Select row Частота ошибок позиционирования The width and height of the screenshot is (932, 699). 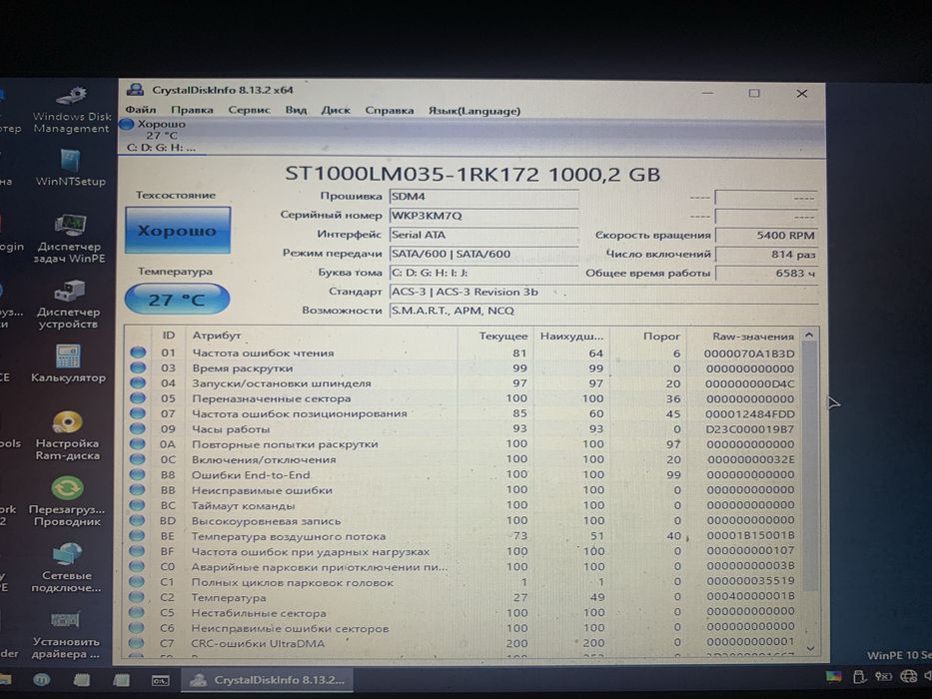pos(464,413)
